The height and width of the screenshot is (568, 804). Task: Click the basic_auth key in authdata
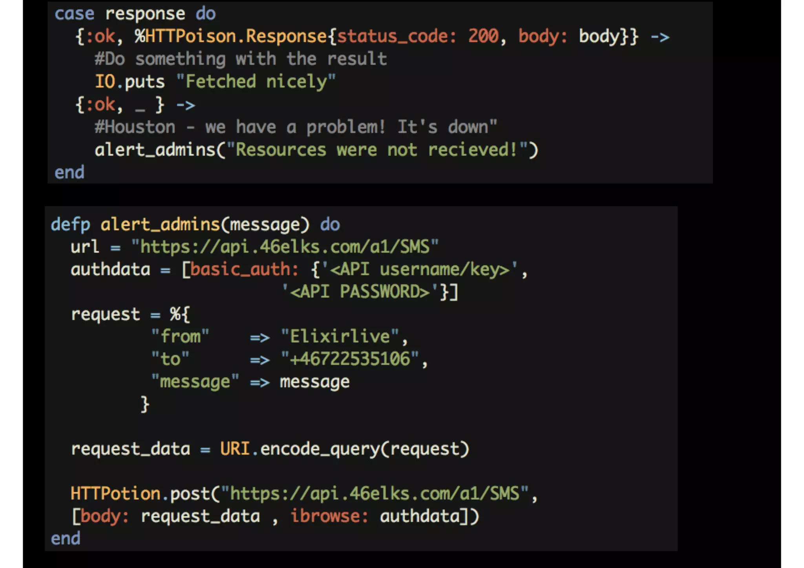pyautogui.click(x=244, y=269)
